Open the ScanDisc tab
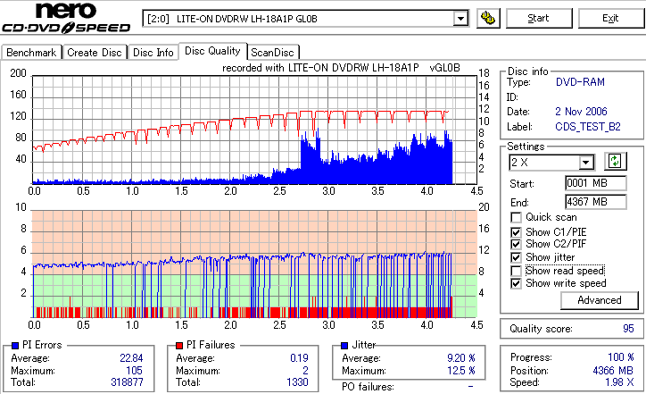This screenshot has width=646, height=394. pyautogui.click(x=272, y=53)
